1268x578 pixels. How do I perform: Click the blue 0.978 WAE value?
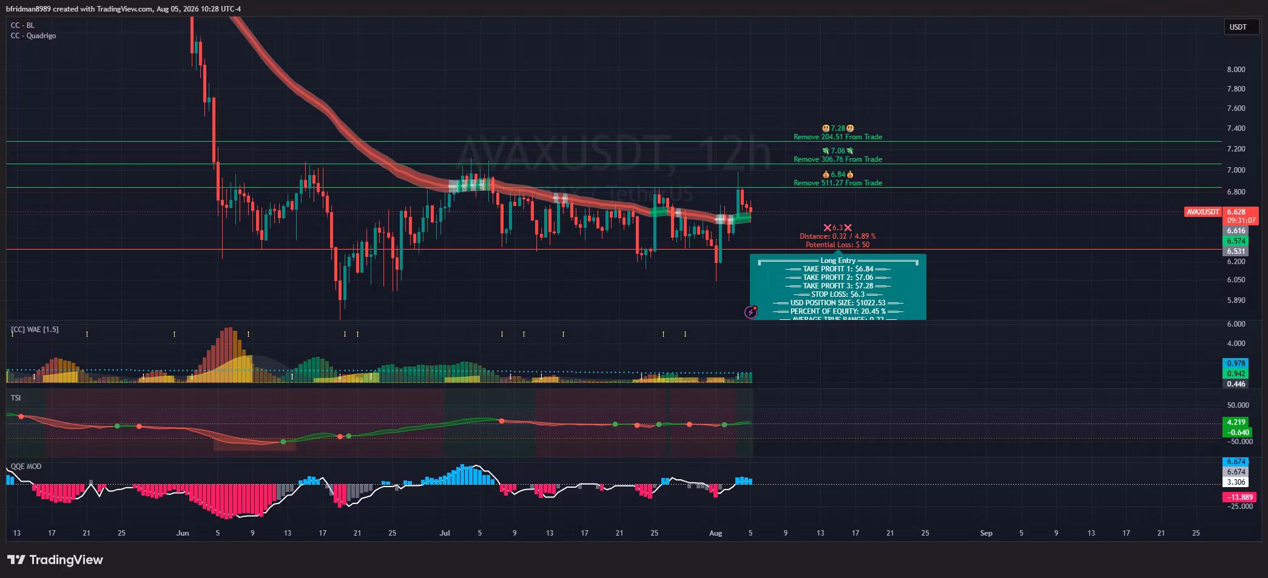[x=1236, y=364]
